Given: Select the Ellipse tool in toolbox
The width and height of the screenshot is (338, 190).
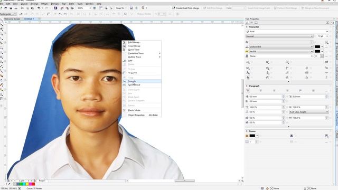Looking at the screenshot, I should click(2, 53).
